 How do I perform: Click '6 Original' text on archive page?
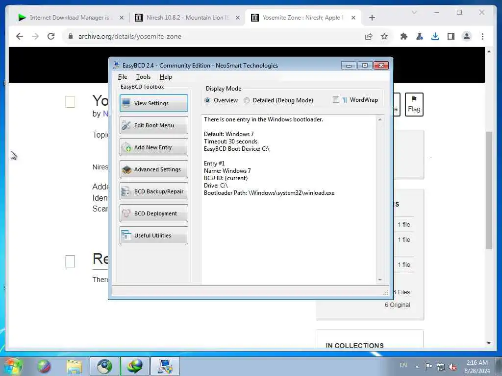coord(397,305)
